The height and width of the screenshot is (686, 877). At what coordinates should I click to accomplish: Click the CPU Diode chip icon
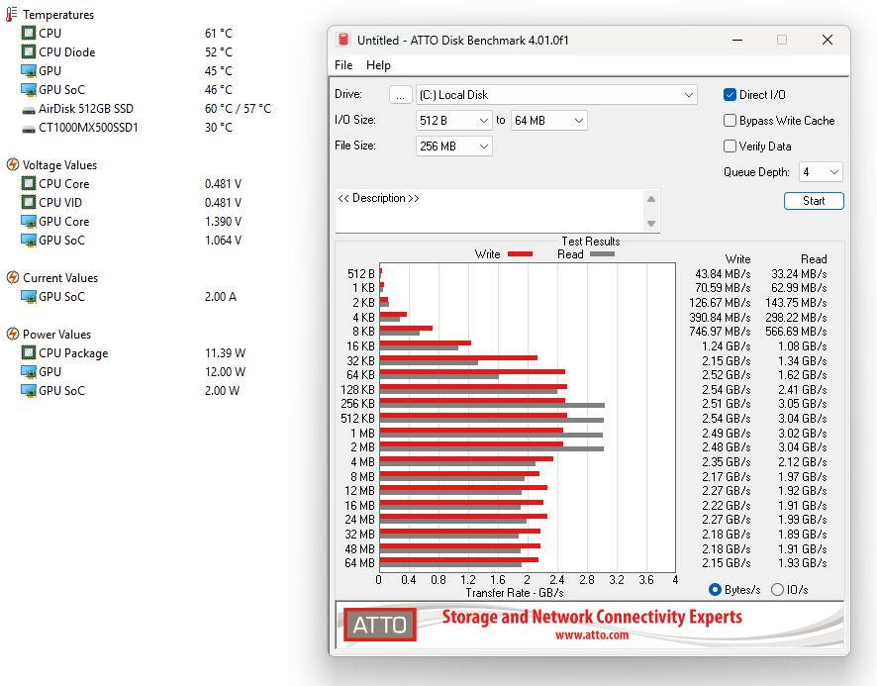click(29, 52)
